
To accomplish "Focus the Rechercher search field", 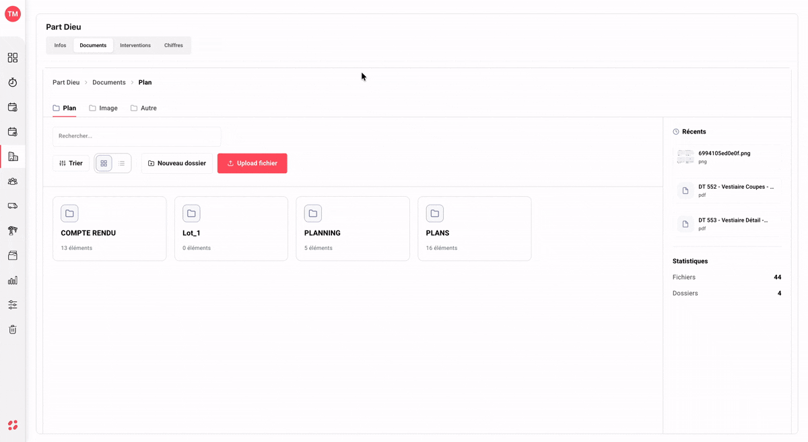I will coord(137,136).
